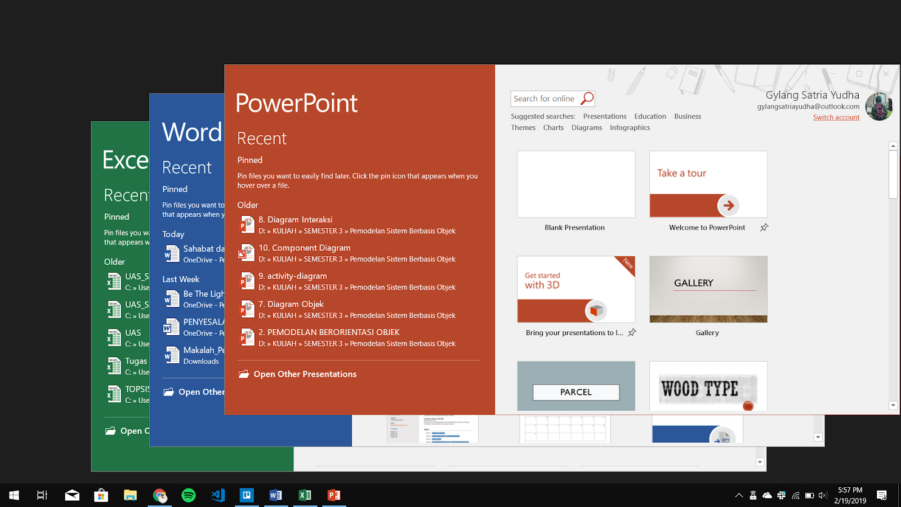This screenshot has width=901, height=507.
Task: Select the Take a tour template
Action: pyautogui.click(x=708, y=184)
